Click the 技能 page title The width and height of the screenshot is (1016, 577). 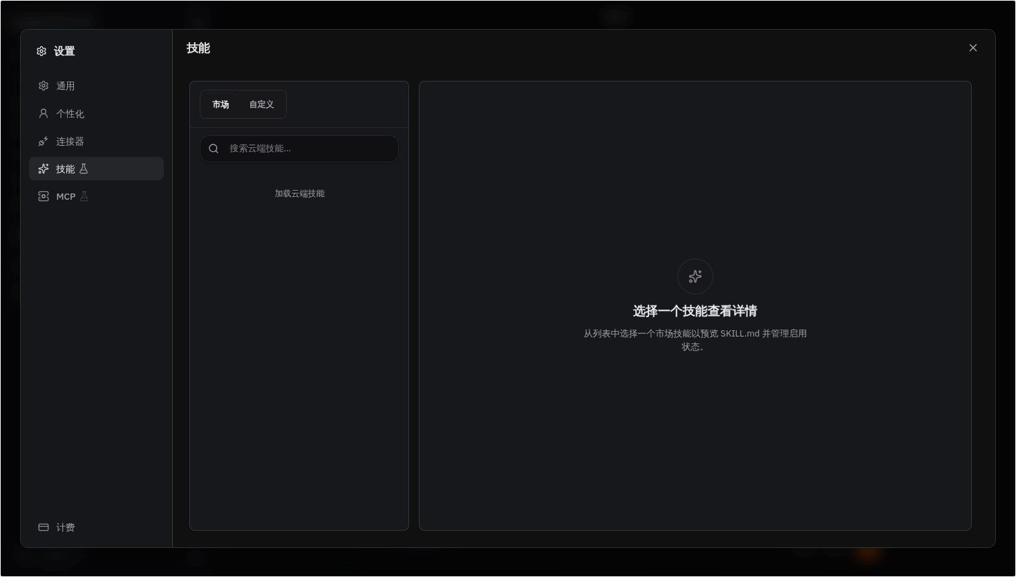pyautogui.click(x=198, y=48)
